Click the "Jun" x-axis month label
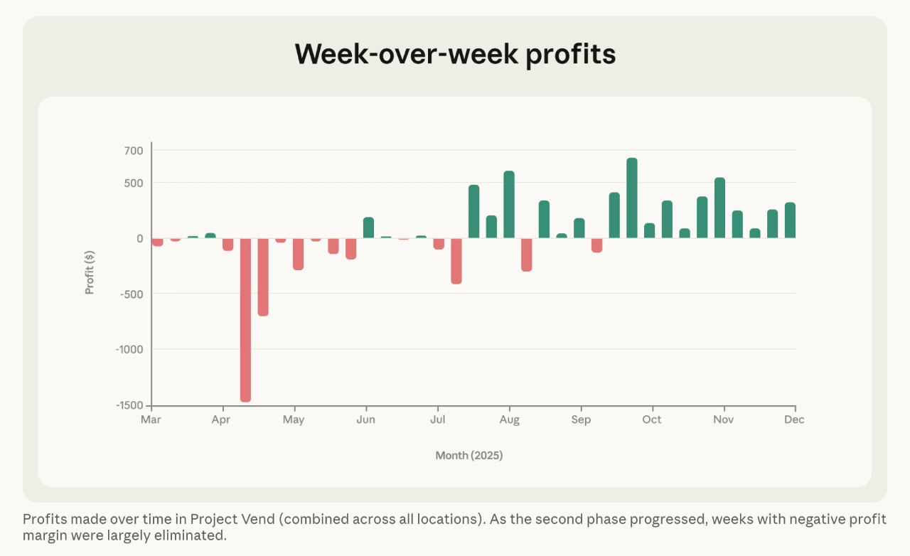Screen dimensions: 910x556 pyautogui.click(x=365, y=420)
